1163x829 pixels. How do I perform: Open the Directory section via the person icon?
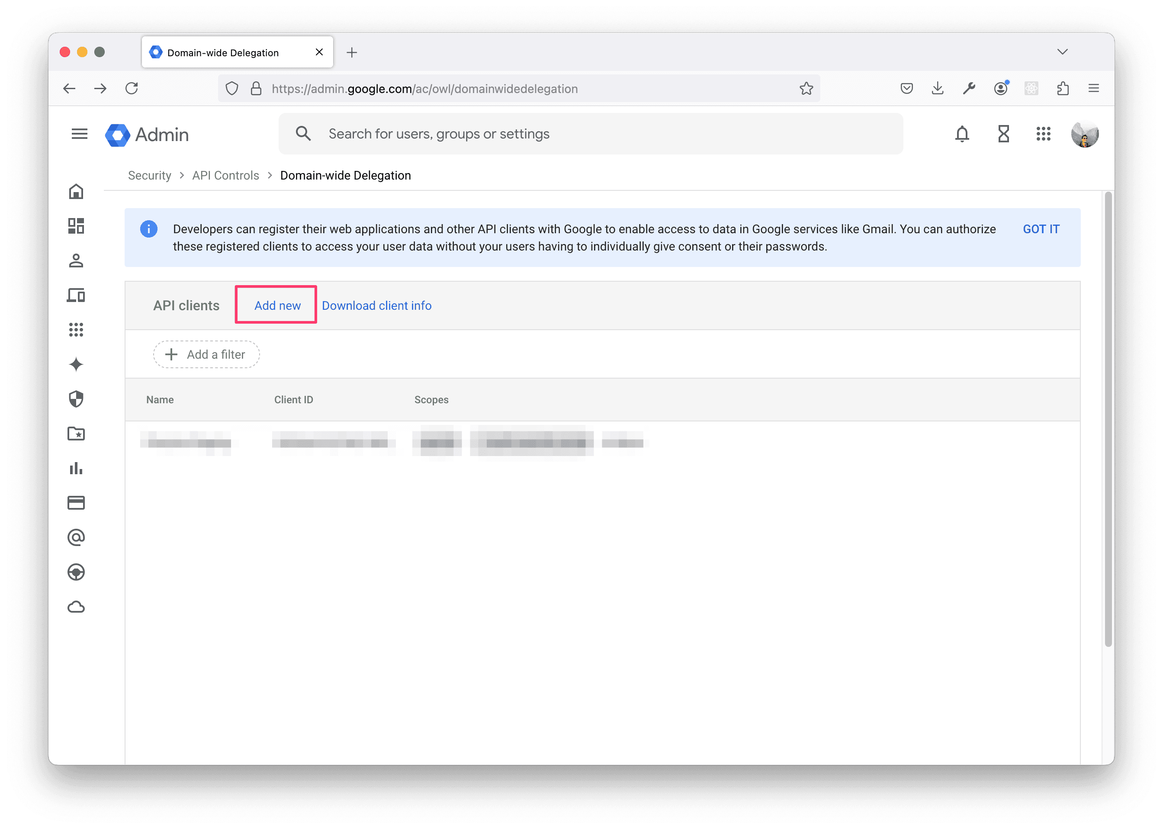pyautogui.click(x=76, y=261)
